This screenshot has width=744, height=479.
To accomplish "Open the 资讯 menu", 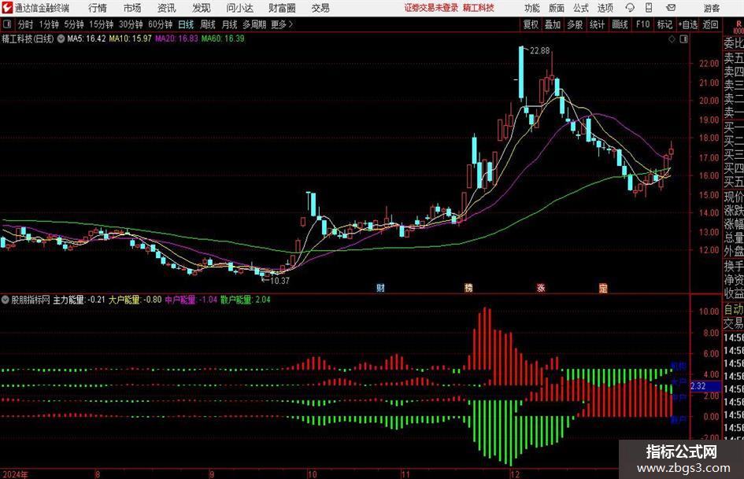I will pos(167,8).
